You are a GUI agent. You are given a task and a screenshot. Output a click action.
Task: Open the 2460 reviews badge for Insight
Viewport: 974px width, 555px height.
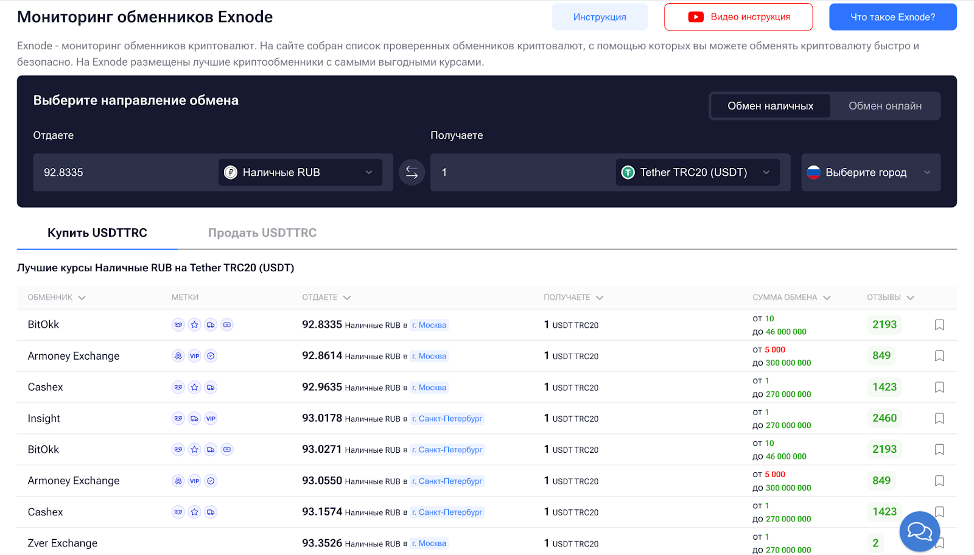pyautogui.click(x=885, y=418)
